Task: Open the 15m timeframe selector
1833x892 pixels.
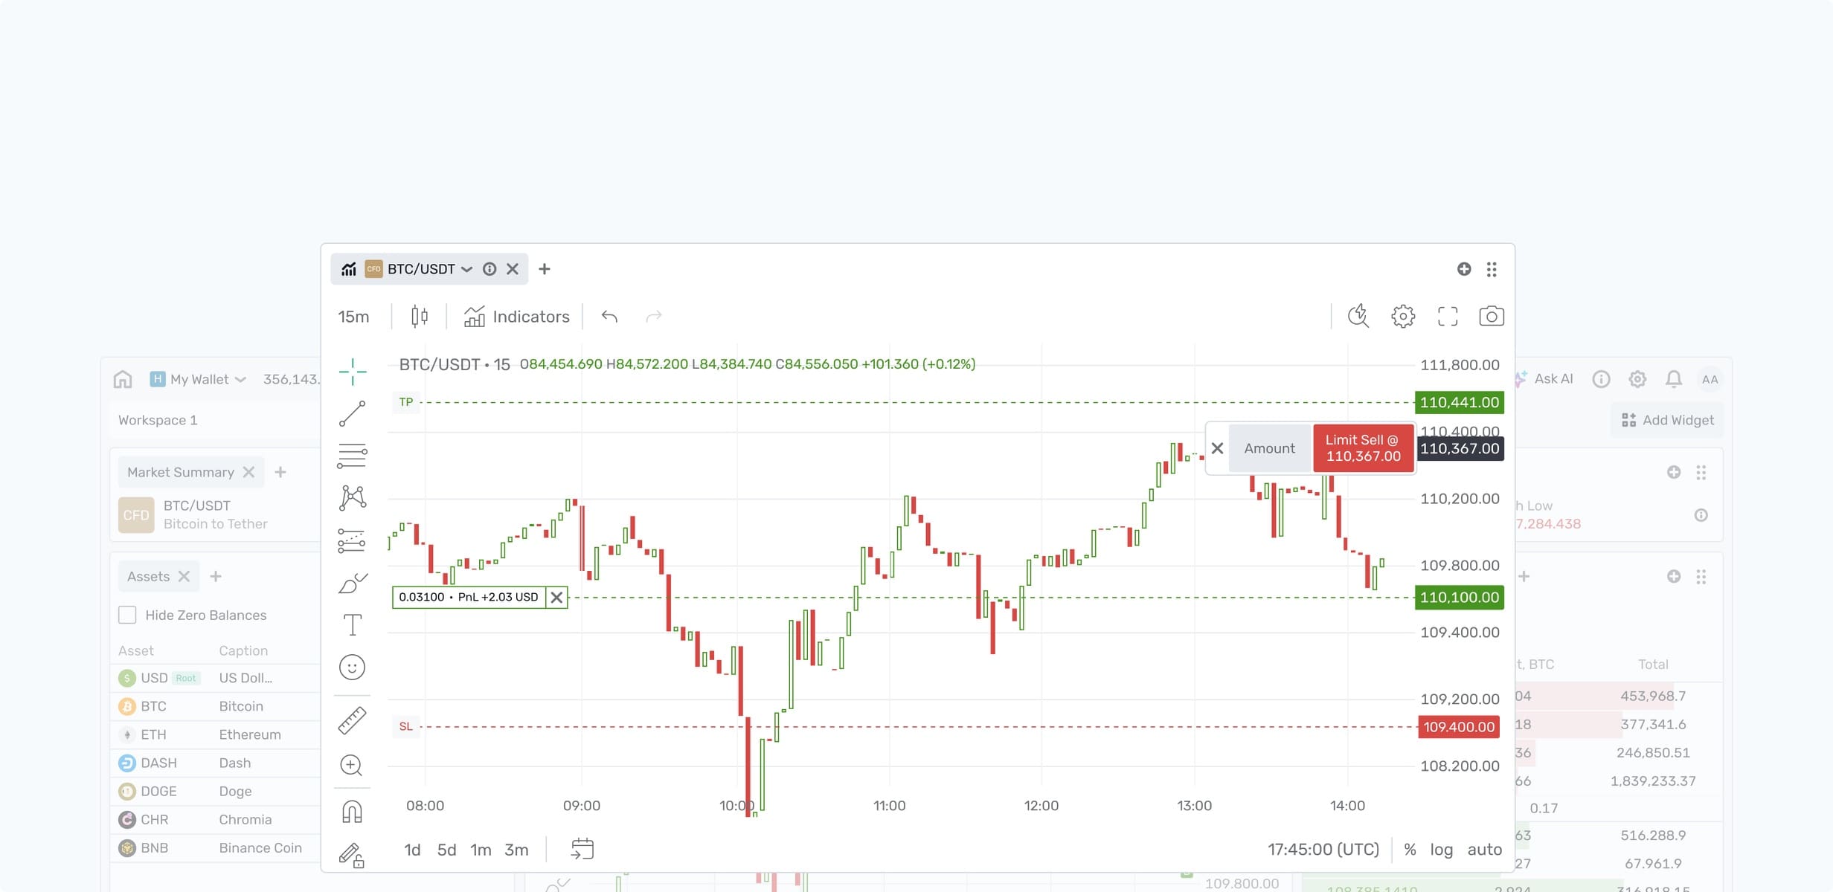Action: (x=354, y=317)
